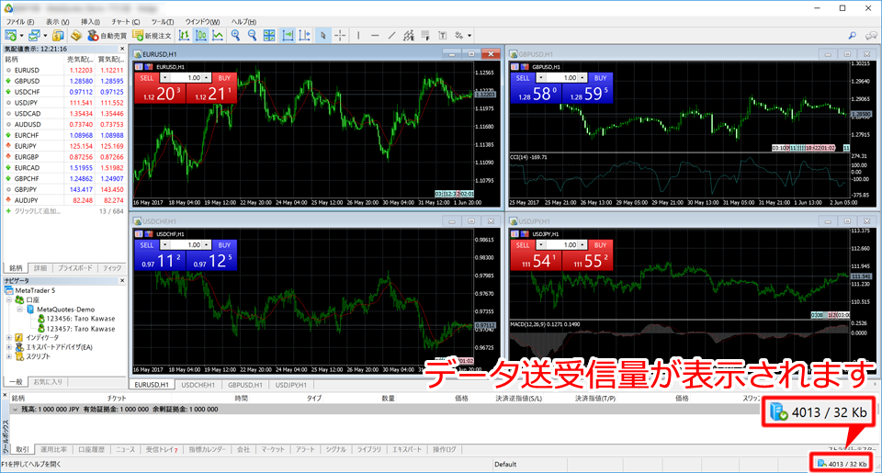Image resolution: width=882 pixels, height=473 pixels.
Task: Switch to USDCHF,H1 chart tab
Action: (x=198, y=385)
